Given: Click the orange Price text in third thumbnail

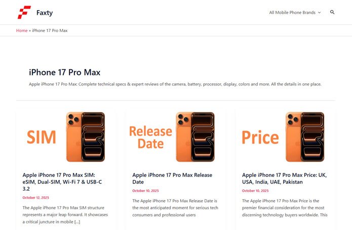Looking at the screenshot, I should 260,137.
